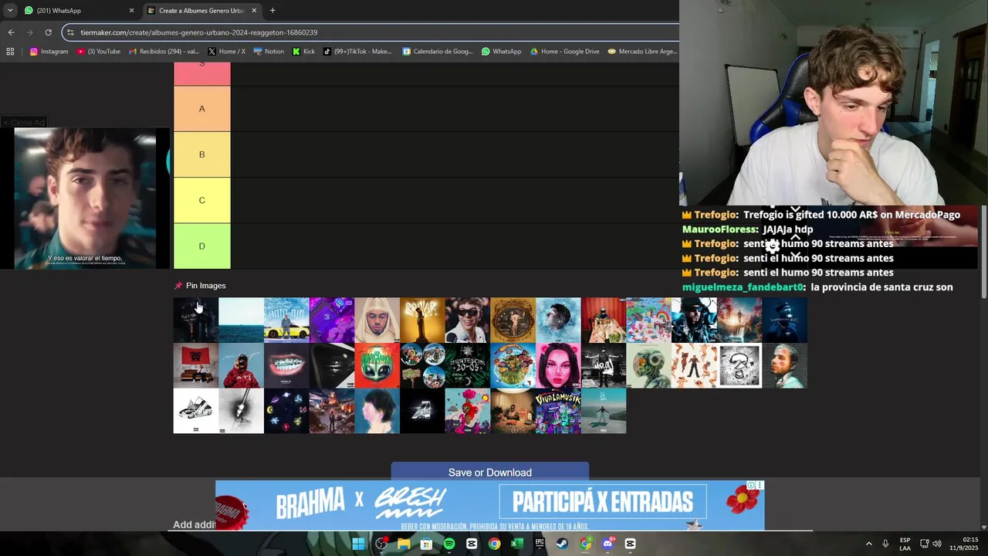Open Steam from the taskbar
Screen dimensions: 988x556
point(563,544)
